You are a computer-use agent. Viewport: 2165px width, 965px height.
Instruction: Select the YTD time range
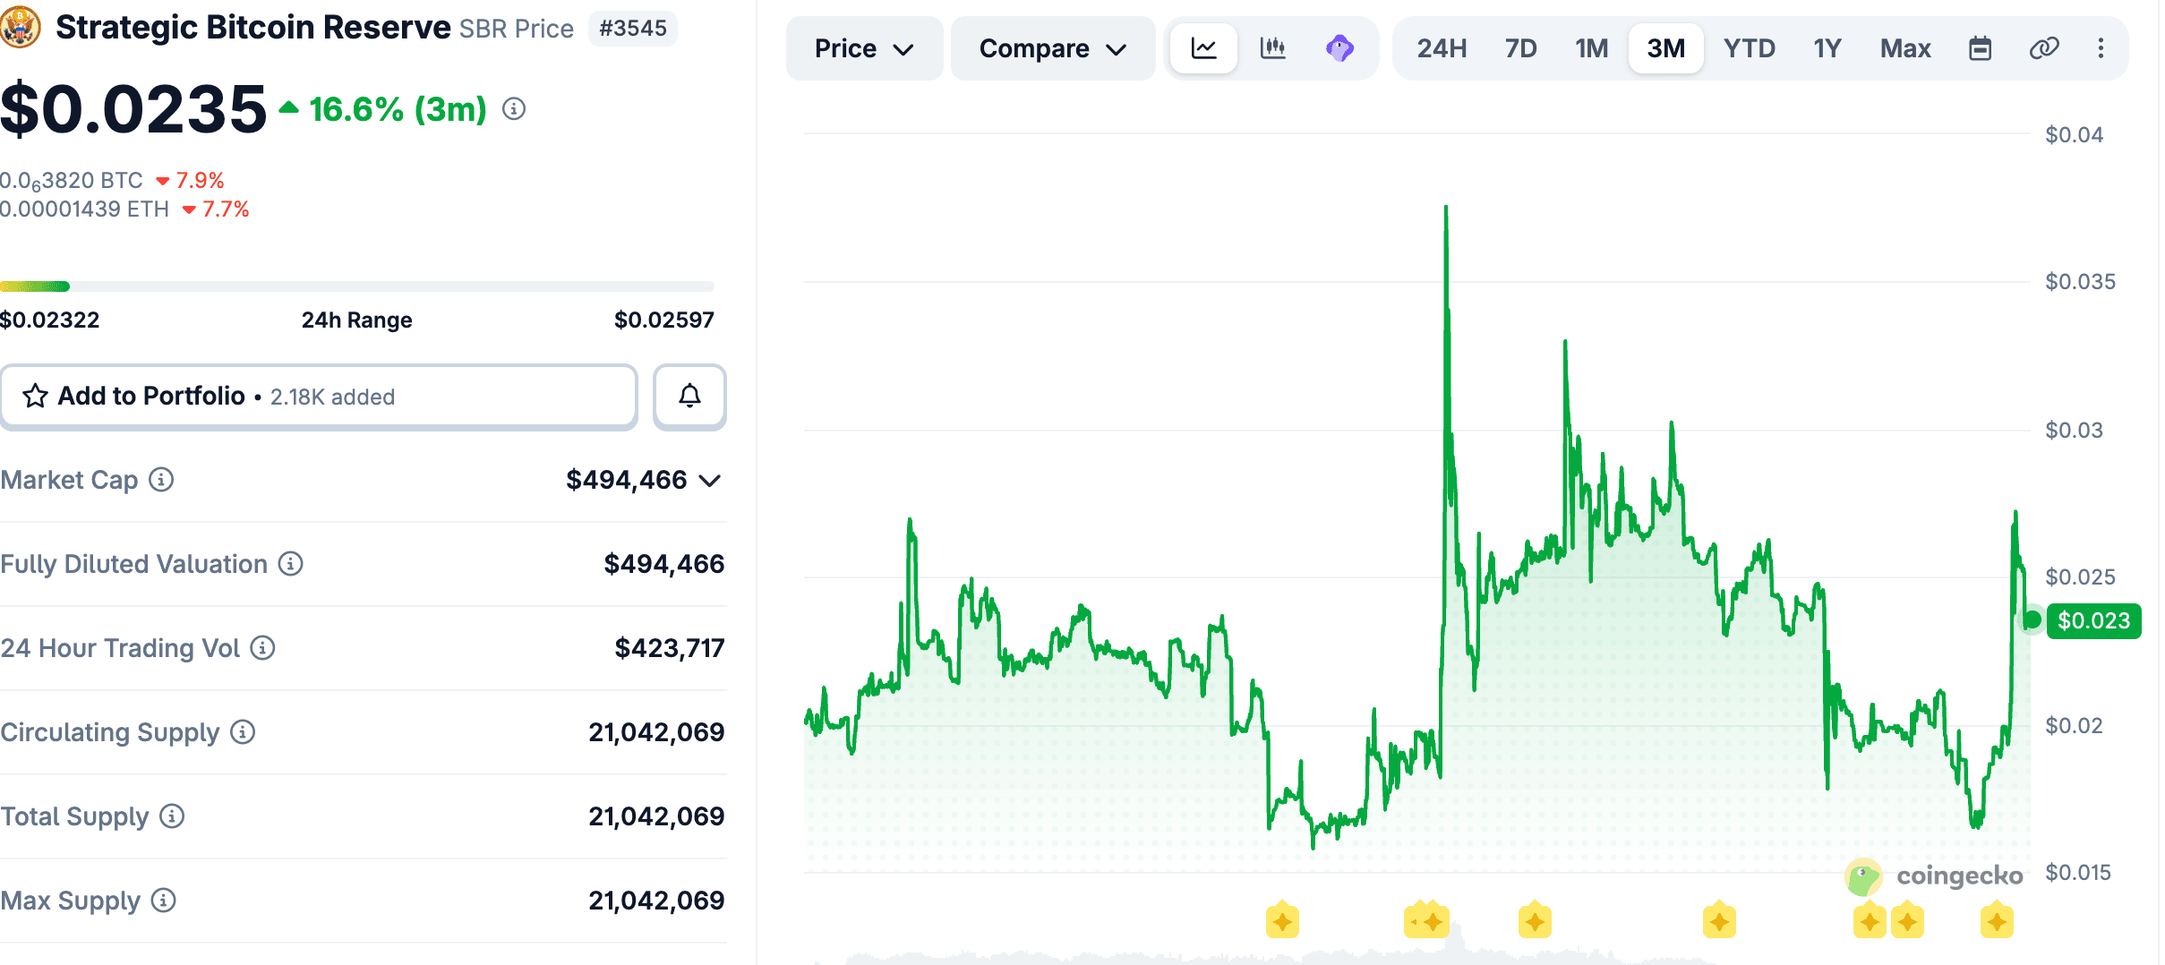(1750, 48)
